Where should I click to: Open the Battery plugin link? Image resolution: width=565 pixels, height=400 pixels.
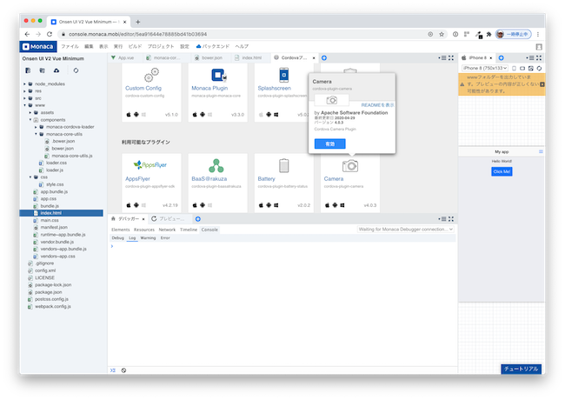coord(266,179)
